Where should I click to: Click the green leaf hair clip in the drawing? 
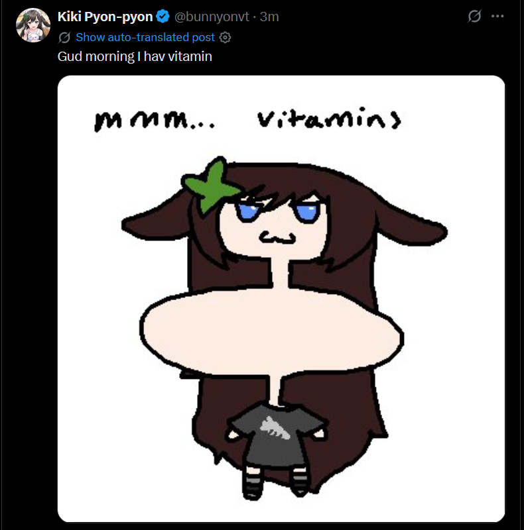(x=211, y=185)
